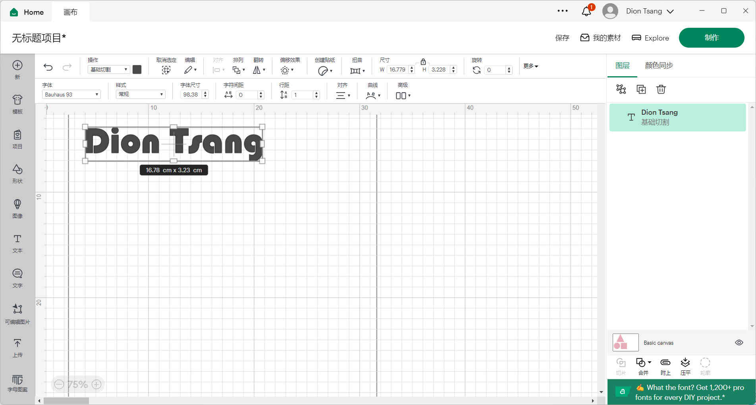Select the Dion Tsang text layer
This screenshot has height=405, width=756.
tap(677, 117)
